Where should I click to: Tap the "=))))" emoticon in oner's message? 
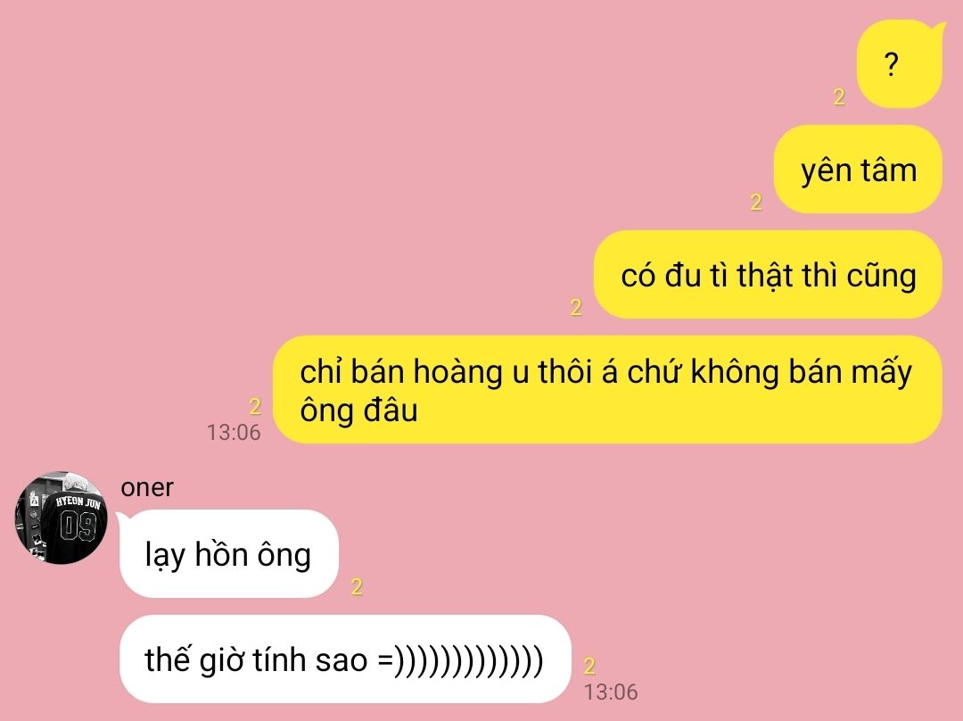pos(461,659)
